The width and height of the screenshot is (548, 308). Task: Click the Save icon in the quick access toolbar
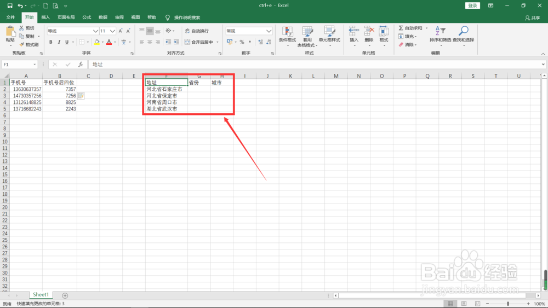click(10, 5)
